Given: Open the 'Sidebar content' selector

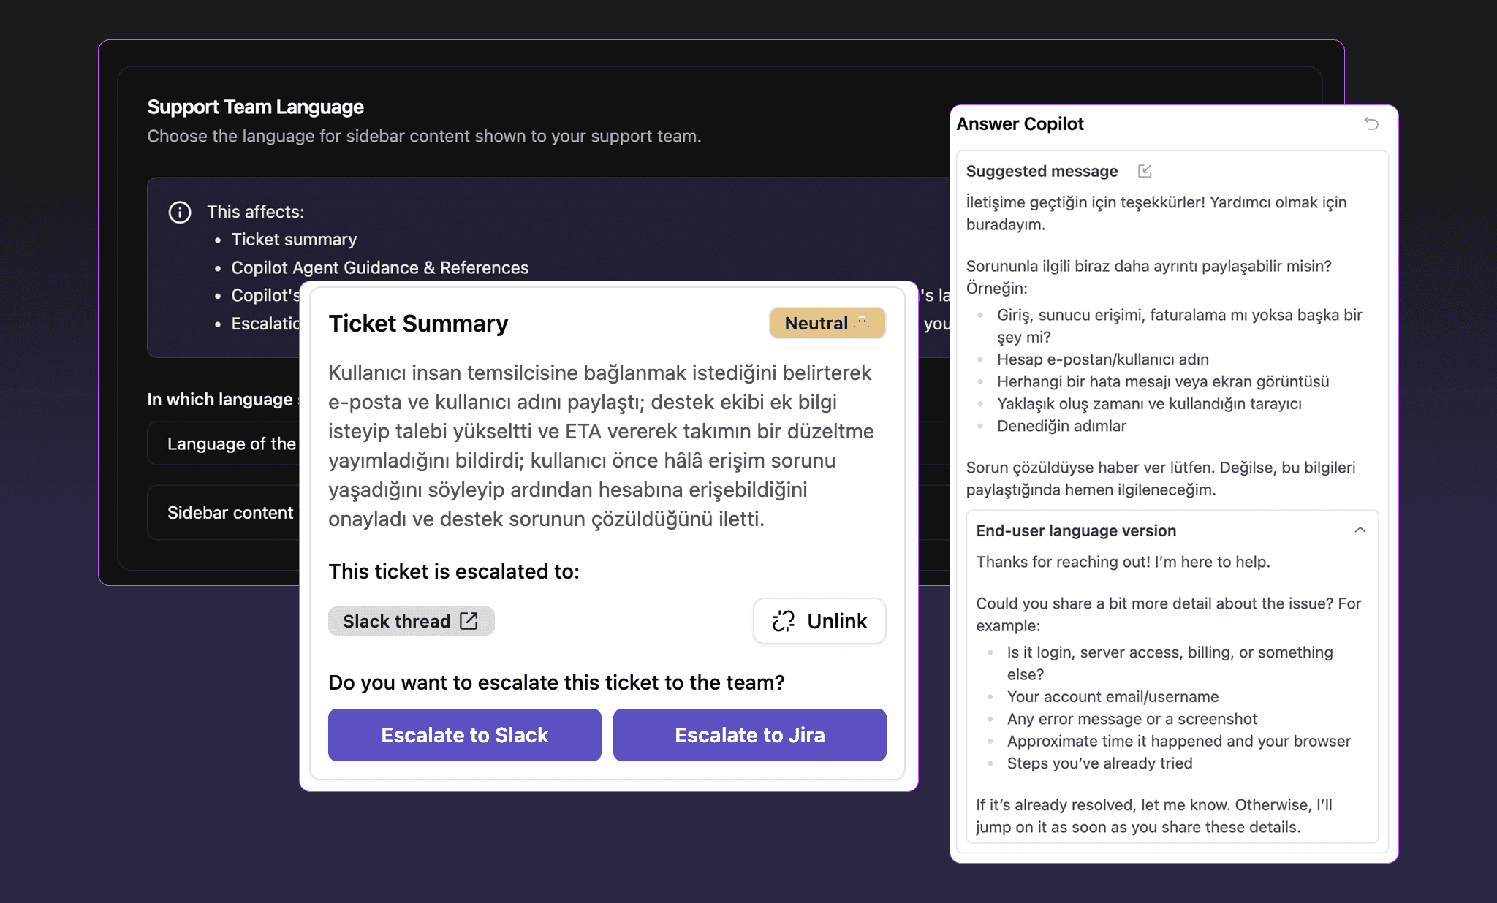Looking at the screenshot, I should (x=231, y=512).
